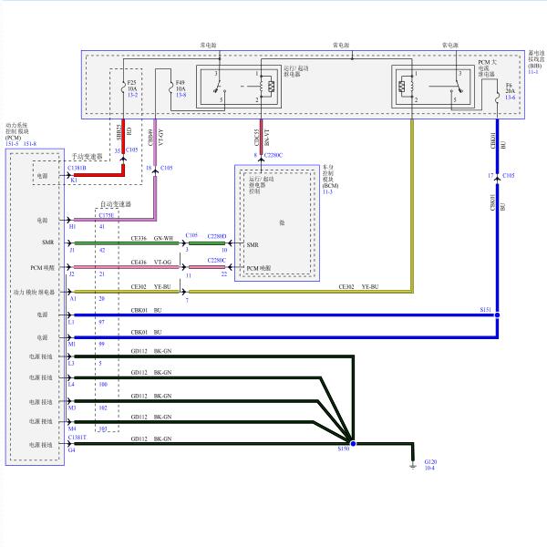Click the ground symbol beside G120

(413, 466)
